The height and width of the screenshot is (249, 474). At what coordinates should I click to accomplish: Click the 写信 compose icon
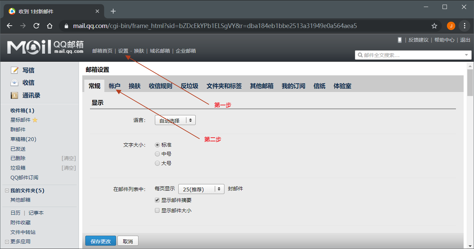pos(14,70)
